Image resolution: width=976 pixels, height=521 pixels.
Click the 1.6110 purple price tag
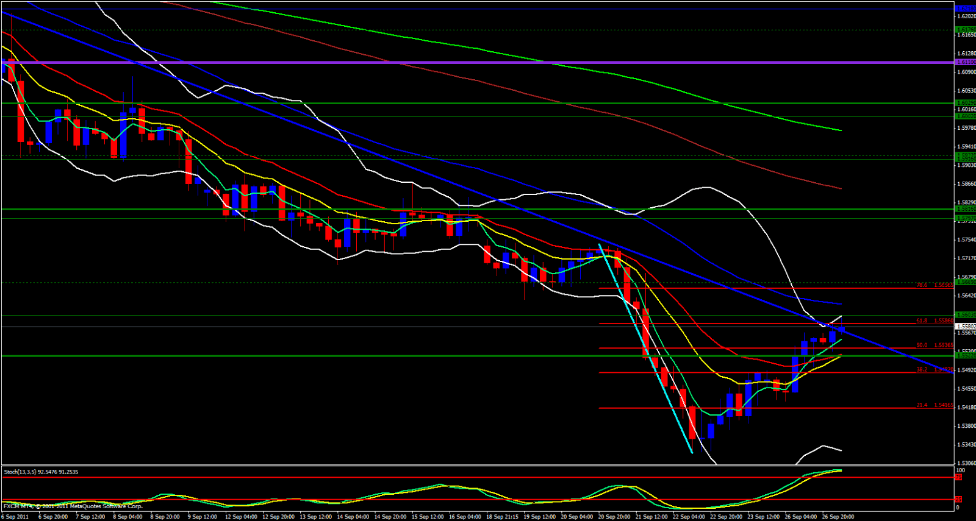[x=965, y=62]
